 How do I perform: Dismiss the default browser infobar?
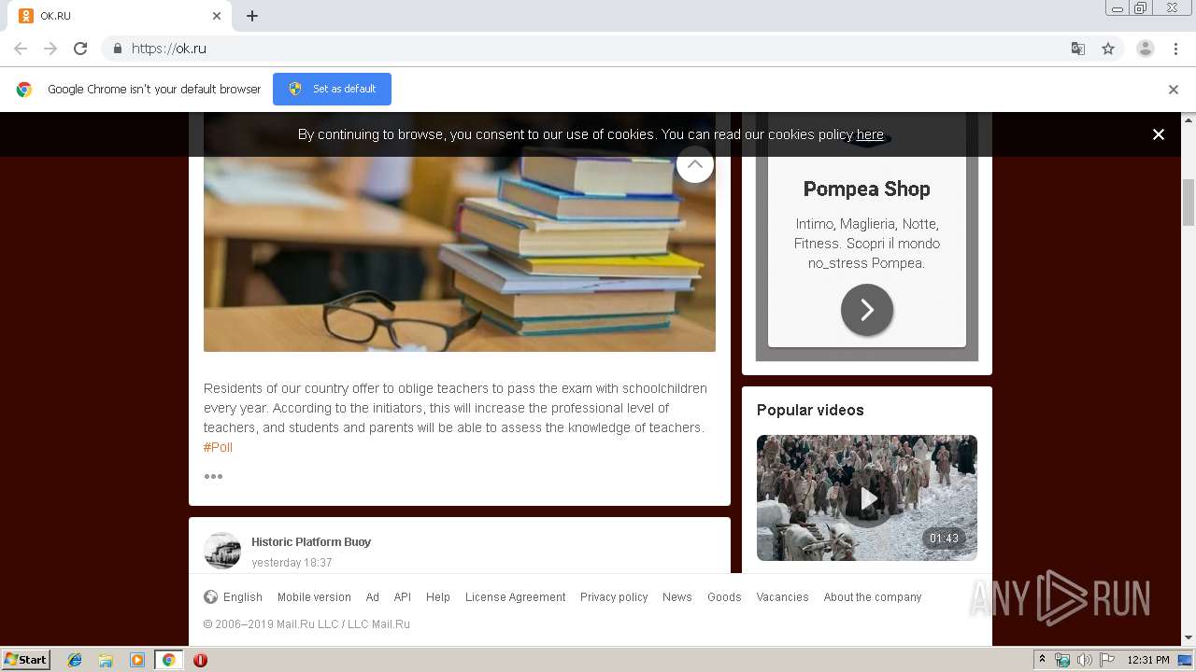1174,90
